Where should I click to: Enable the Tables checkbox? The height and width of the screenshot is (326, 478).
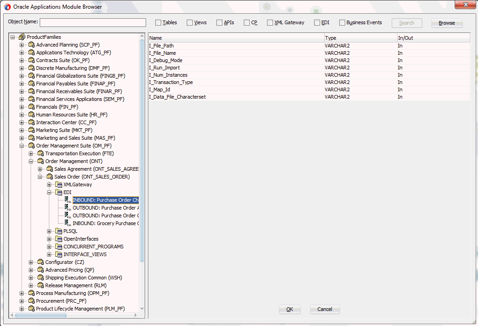click(158, 22)
